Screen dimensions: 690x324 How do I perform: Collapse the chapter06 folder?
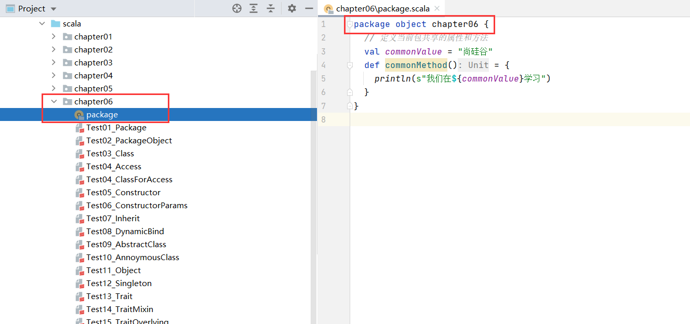click(x=54, y=102)
